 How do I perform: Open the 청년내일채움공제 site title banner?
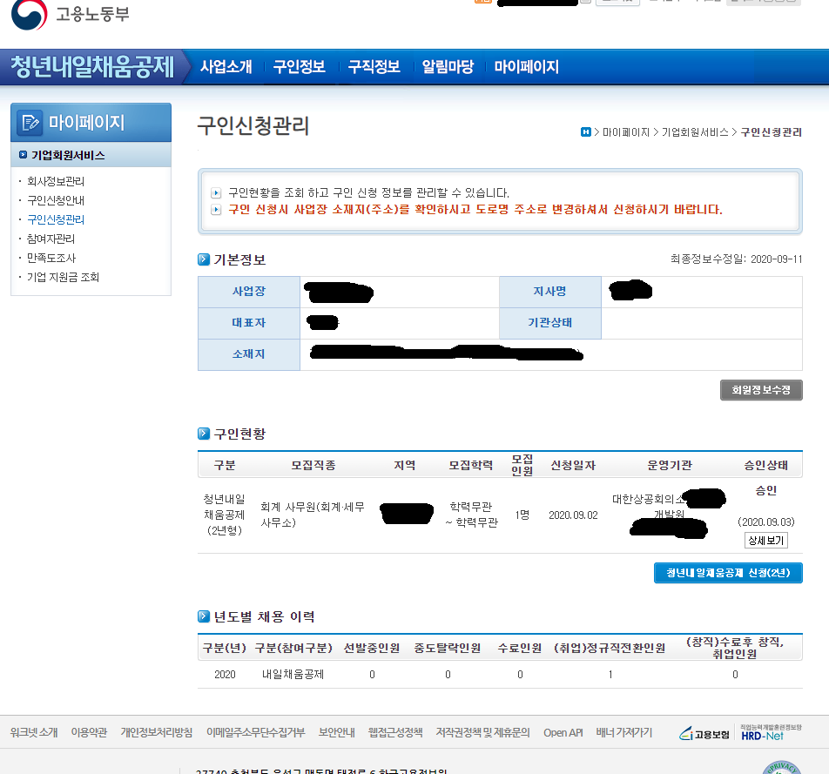[x=92, y=67]
